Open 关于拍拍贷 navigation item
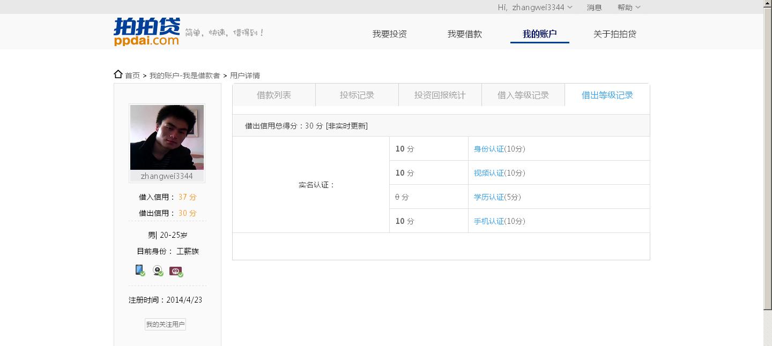The height and width of the screenshot is (346, 772). (x=614, y=34)
